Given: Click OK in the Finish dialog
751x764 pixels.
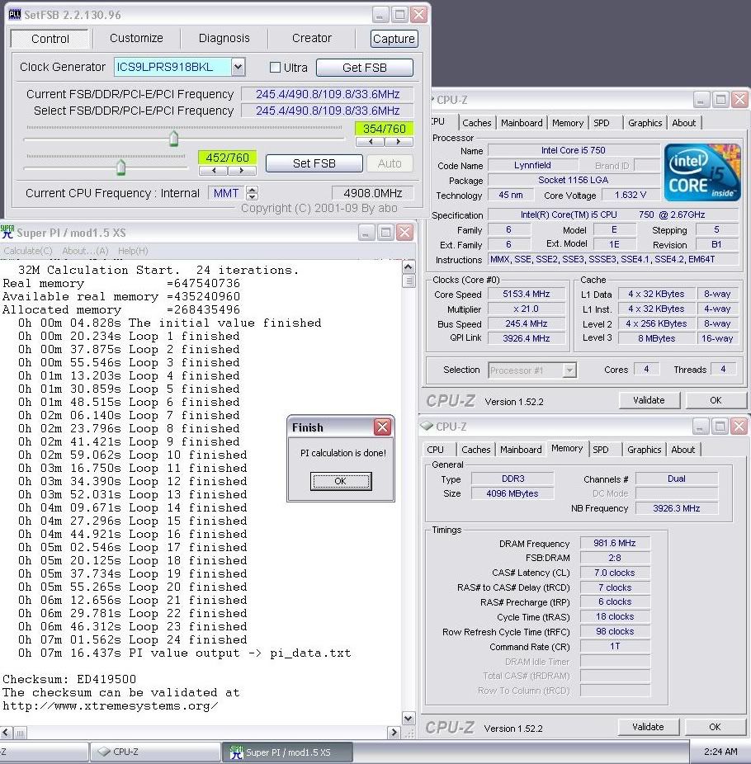Looking at the screenshot, I should (341, 481).
